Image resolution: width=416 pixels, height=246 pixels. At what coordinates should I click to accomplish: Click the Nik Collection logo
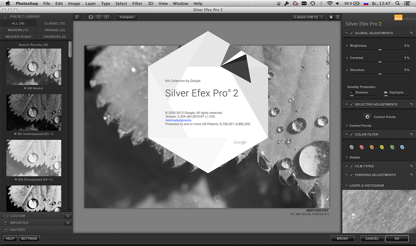404,18
